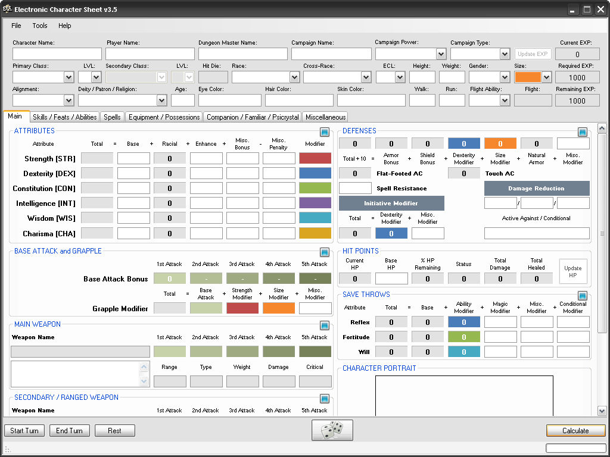
Task: Click the Reflex Magic Modifier field
Action: click(500, 322)
